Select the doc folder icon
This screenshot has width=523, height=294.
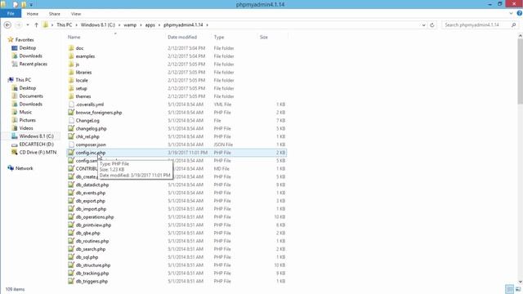pyautogui.click(x=71, y=48)
